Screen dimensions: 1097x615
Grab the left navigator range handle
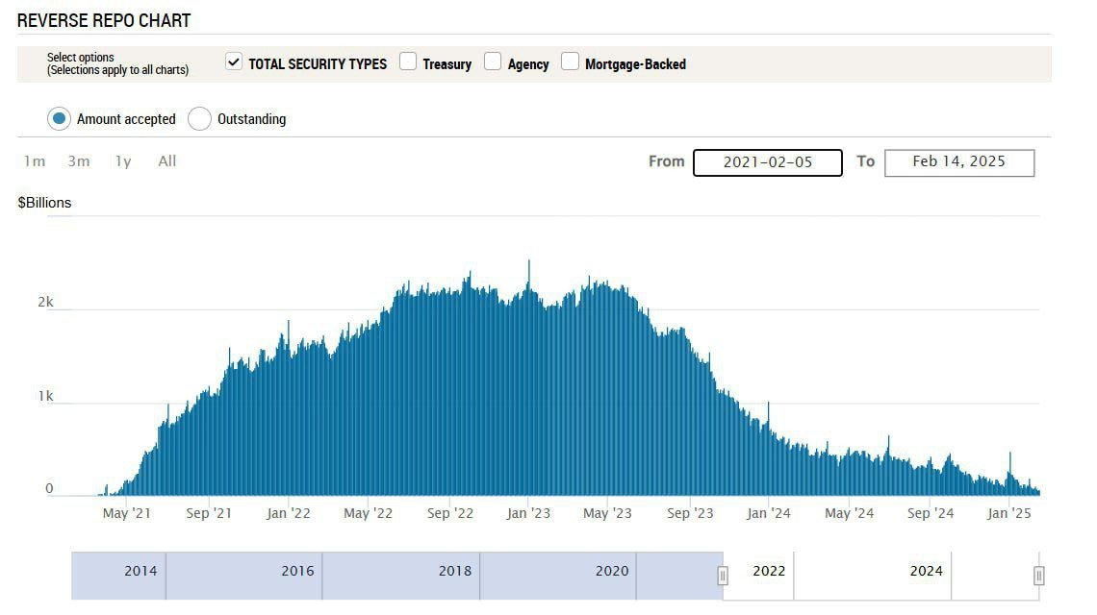coord(723,576)
